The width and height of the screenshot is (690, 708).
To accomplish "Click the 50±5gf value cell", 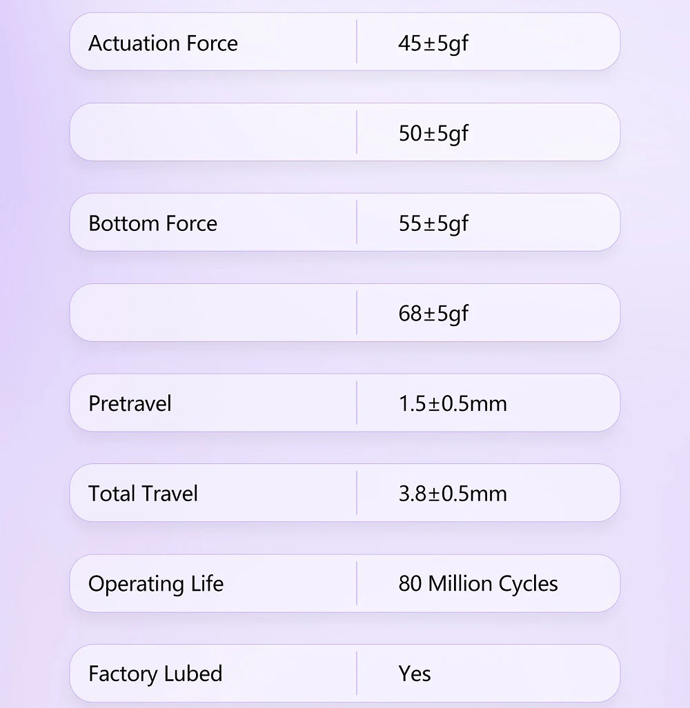I will 433,134.
